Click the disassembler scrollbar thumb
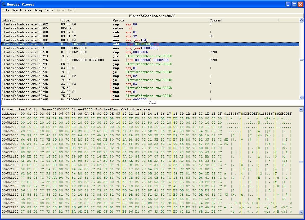This screenshot has height=220, width=305. tap(301, 60)
